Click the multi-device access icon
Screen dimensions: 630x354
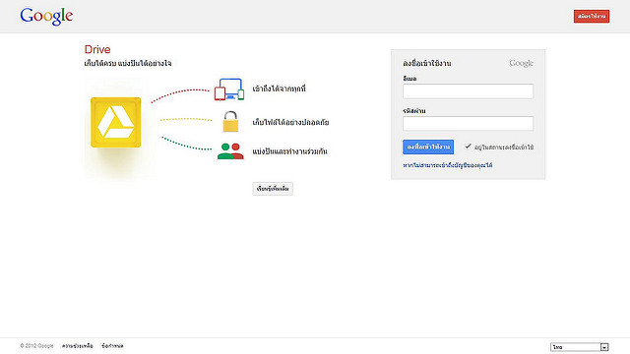[229, 89]
